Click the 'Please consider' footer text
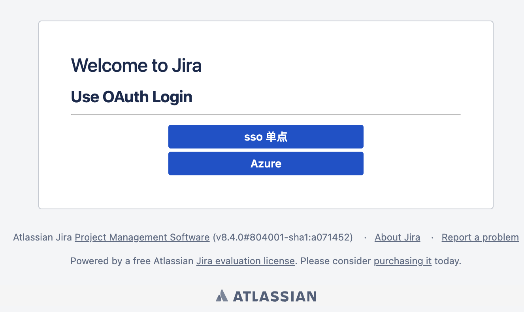 [336, 261]
